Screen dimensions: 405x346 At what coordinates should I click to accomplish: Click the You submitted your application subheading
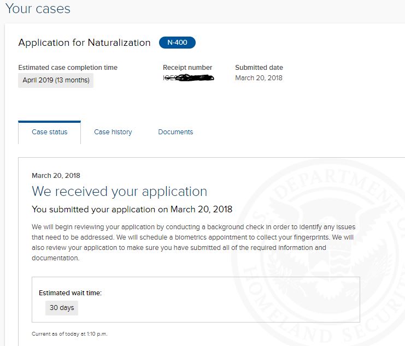coord(132,210)
